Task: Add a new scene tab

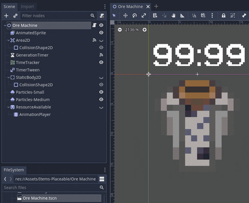Action: 156,6
